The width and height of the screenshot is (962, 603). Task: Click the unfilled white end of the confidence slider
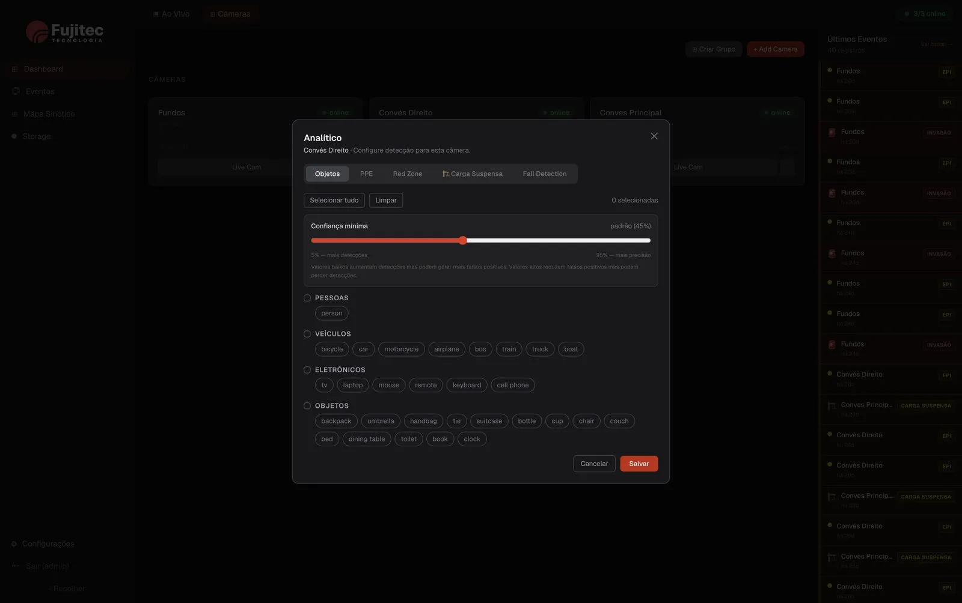point(559,240)
